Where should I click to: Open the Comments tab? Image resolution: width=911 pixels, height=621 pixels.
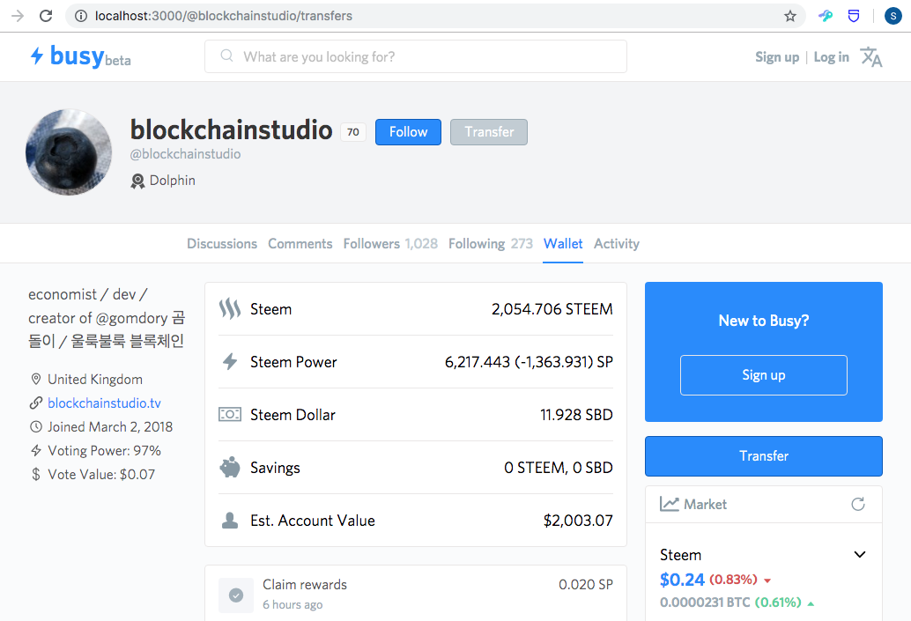[x=300, y=243]
